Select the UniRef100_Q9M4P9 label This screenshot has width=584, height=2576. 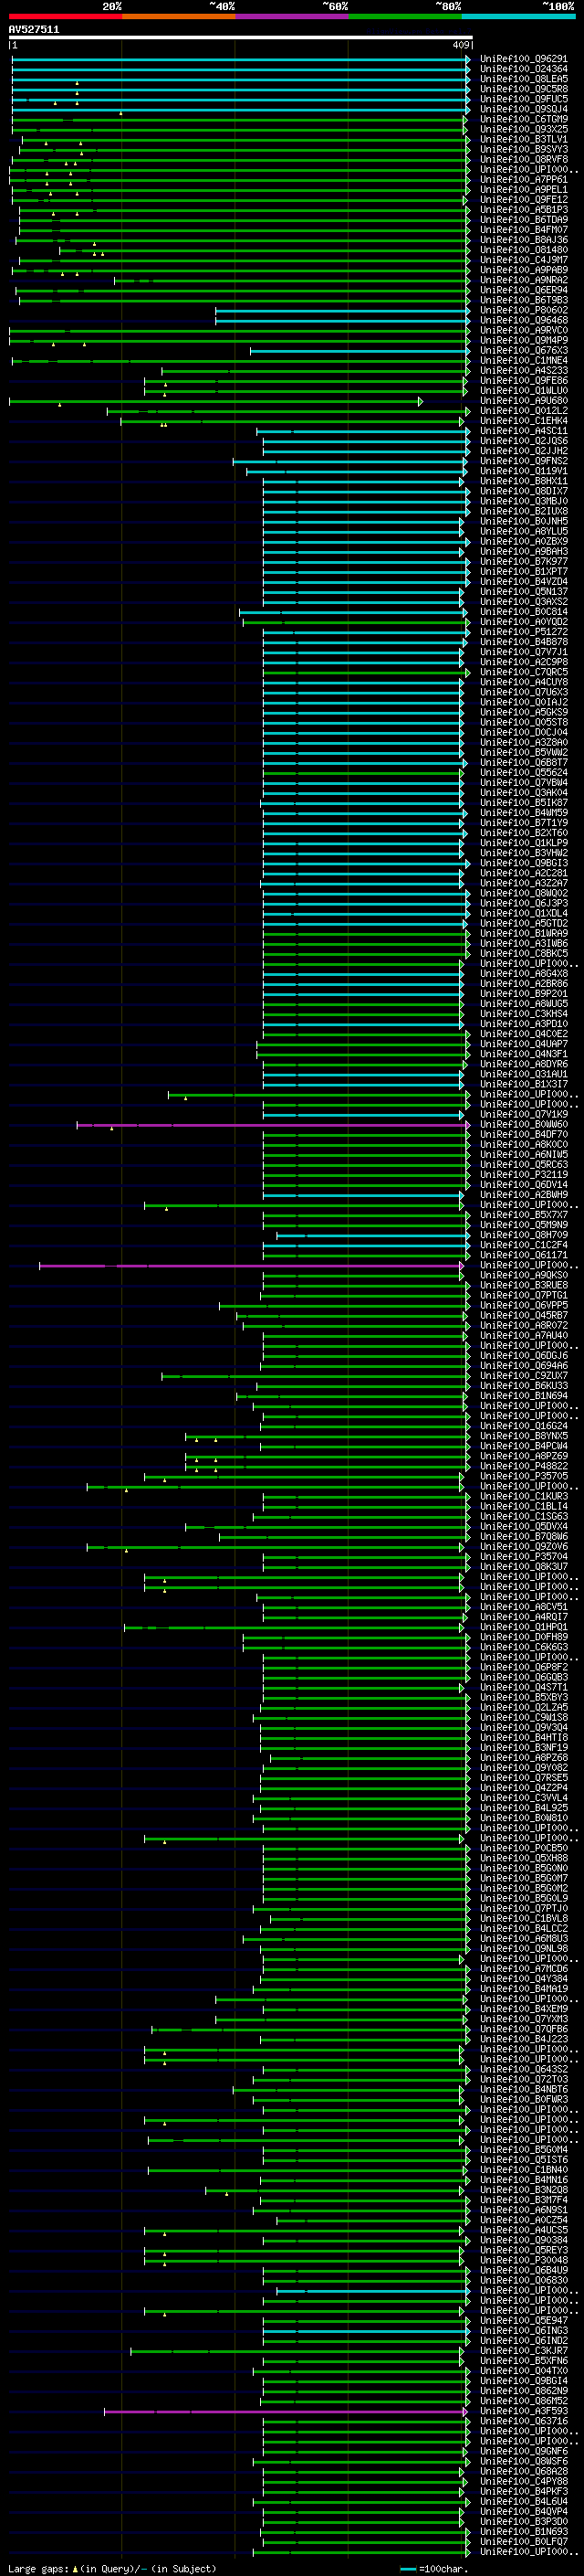tap(523, 340)
